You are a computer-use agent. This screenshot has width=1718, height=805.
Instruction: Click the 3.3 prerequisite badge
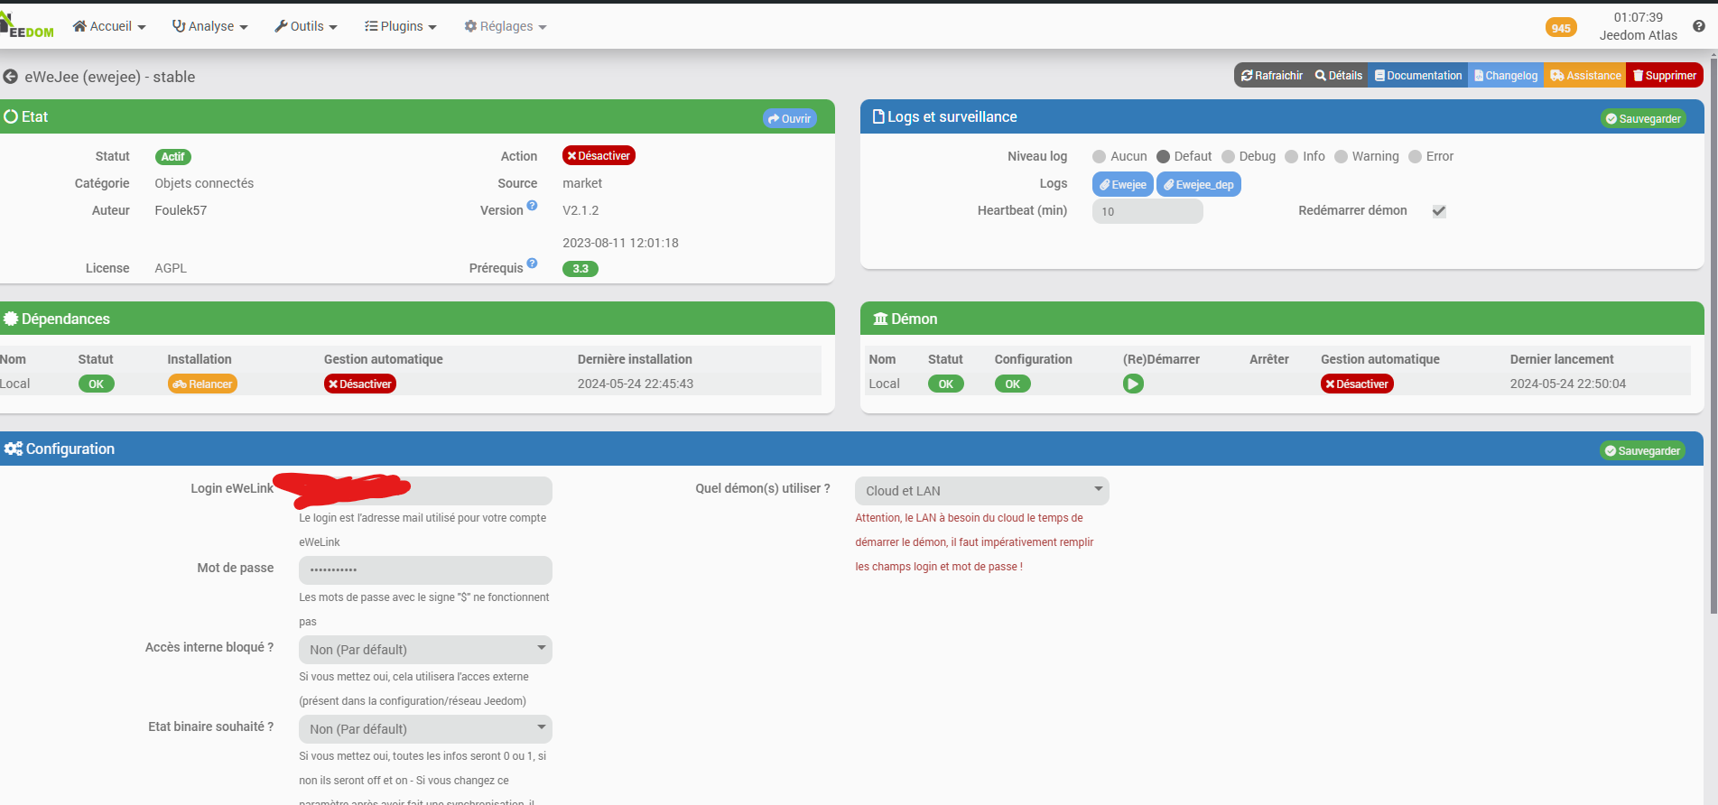580,268
